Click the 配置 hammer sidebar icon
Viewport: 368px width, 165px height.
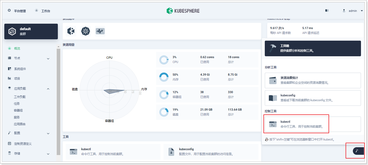pyautogui.click(x=9, y=133)
